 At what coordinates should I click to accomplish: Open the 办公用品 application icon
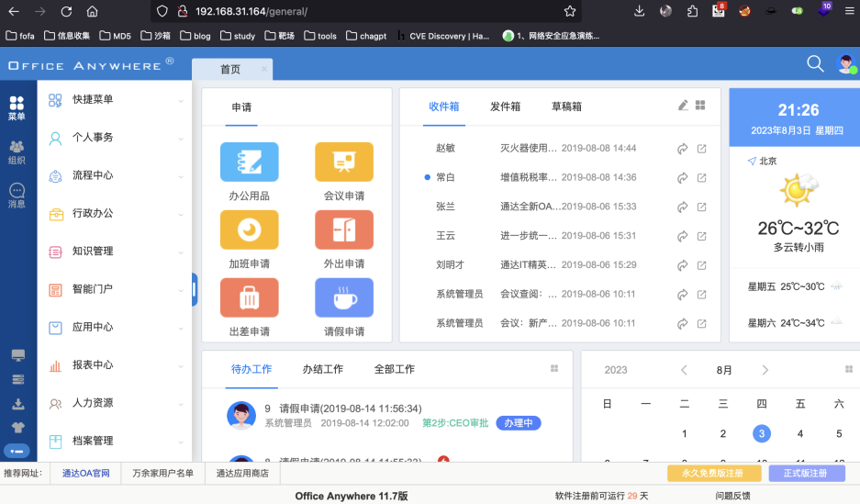point(249,162)
